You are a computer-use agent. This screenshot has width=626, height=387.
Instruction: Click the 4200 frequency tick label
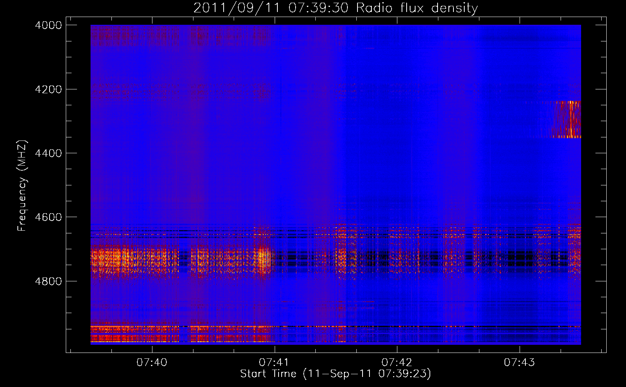[x=48, y=89]
